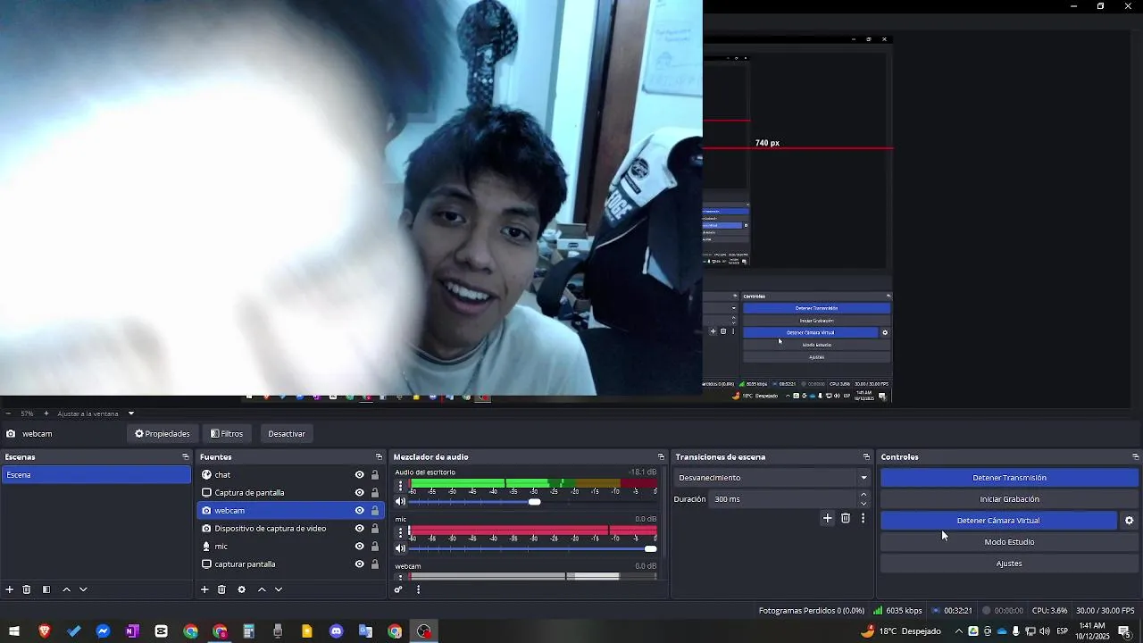Screen dimensions: 1143x643
Task: Delete scene transition with trash icon
Action: (x=846, y=518)
